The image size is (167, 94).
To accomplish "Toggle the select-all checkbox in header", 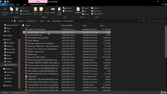I will (x=23, y=25).
